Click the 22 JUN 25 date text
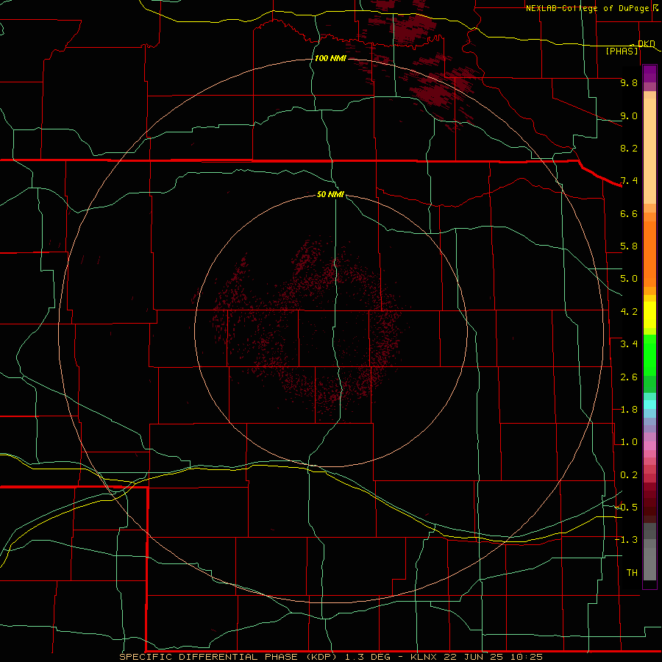Screen dimensions: 662x662 click(x=474, y=657)
